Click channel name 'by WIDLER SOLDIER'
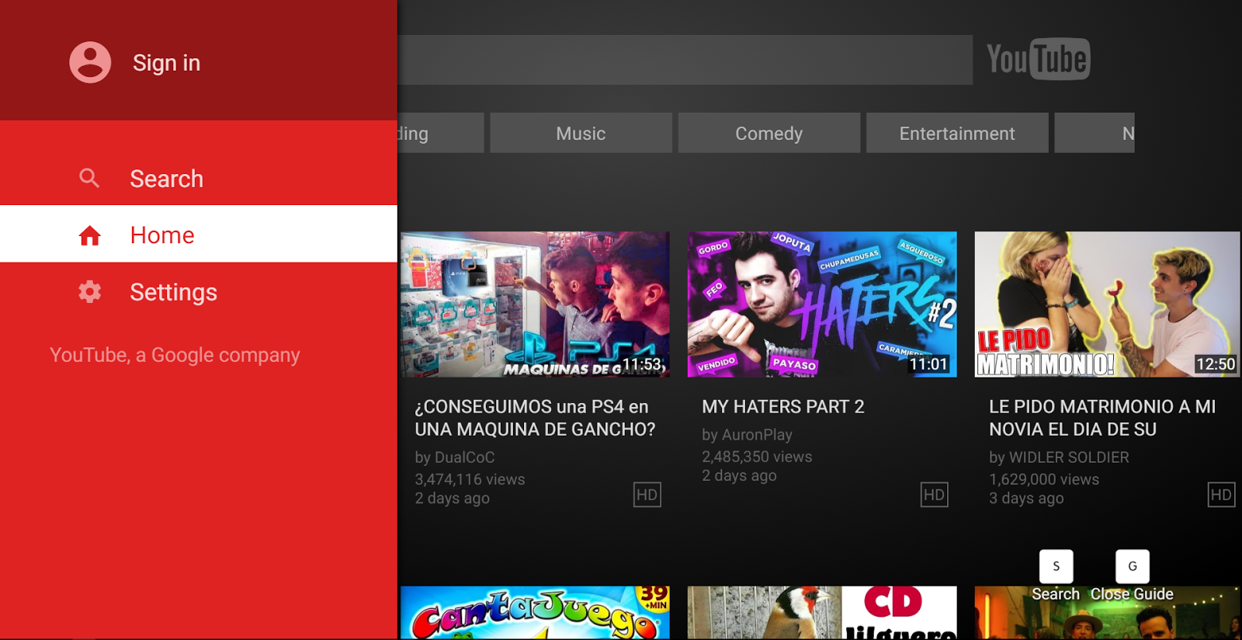 pos(1059,457)
